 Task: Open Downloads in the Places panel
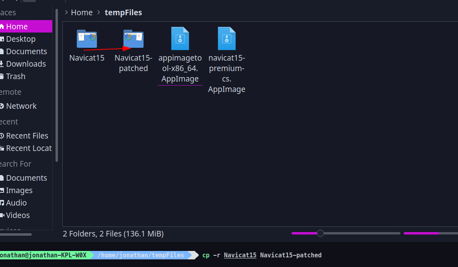[26, 64]
